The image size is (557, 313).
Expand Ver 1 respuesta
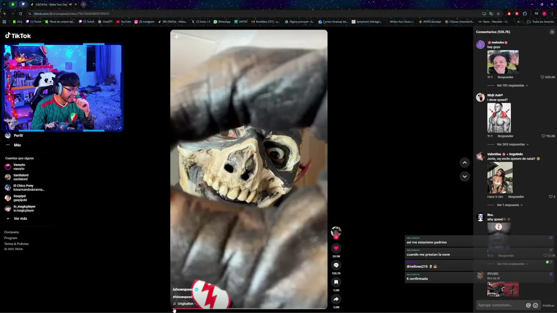[x=510, y=205]
